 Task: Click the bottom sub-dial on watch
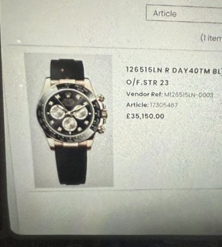pyautogui.click(x=69, y=123)
